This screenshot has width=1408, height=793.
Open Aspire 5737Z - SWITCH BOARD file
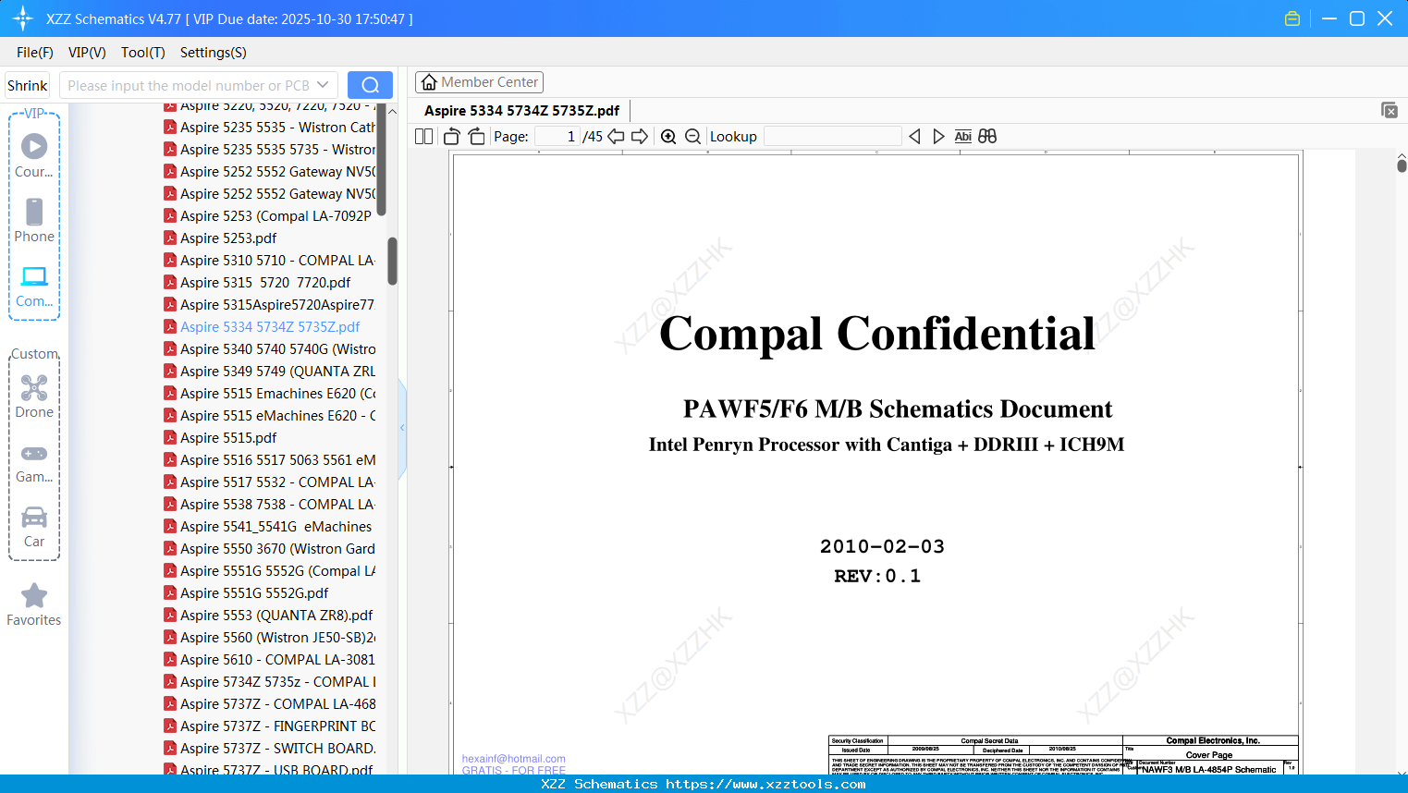[270, 749]
